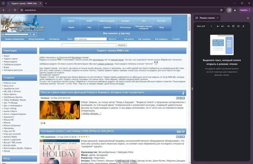Screen dimensions: 253x164
Task: Open color theme palette icon in reading mode
Action: pos(233,26)
